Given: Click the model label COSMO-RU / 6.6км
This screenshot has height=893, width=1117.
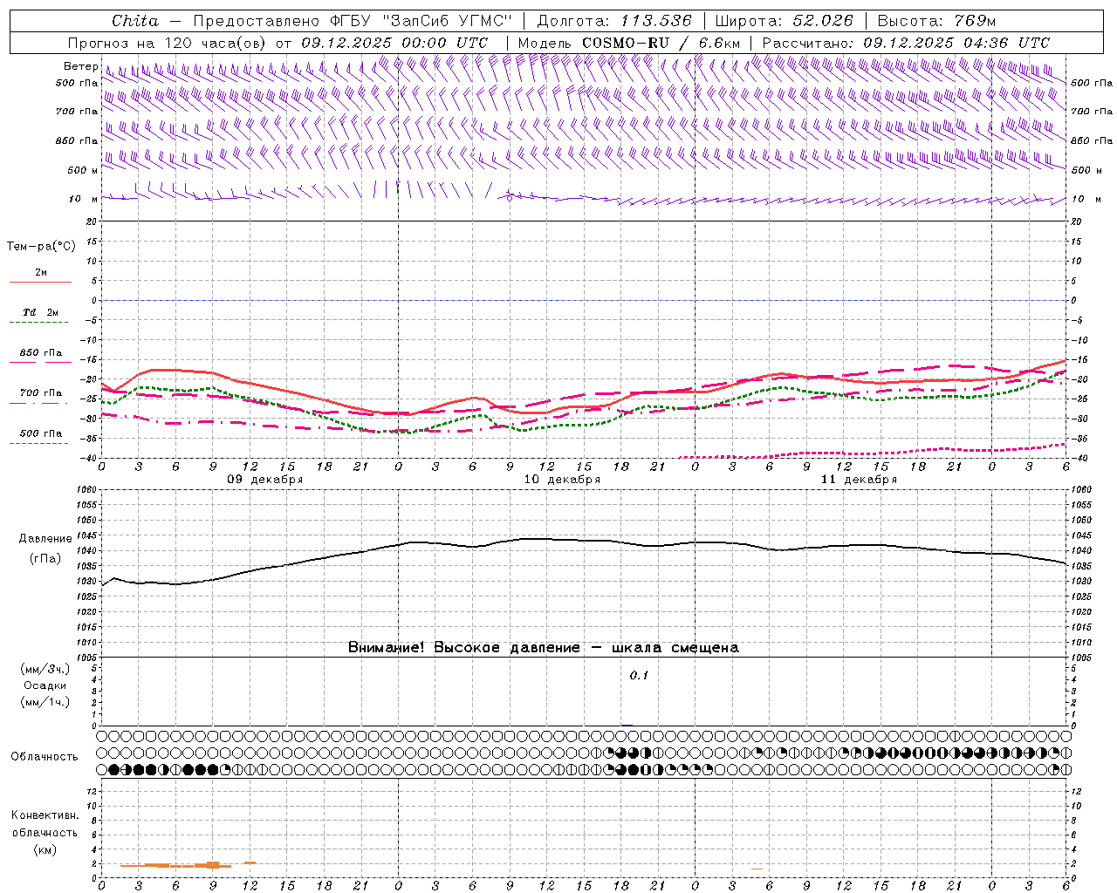Looking at the screenshot, I should 661,43.
